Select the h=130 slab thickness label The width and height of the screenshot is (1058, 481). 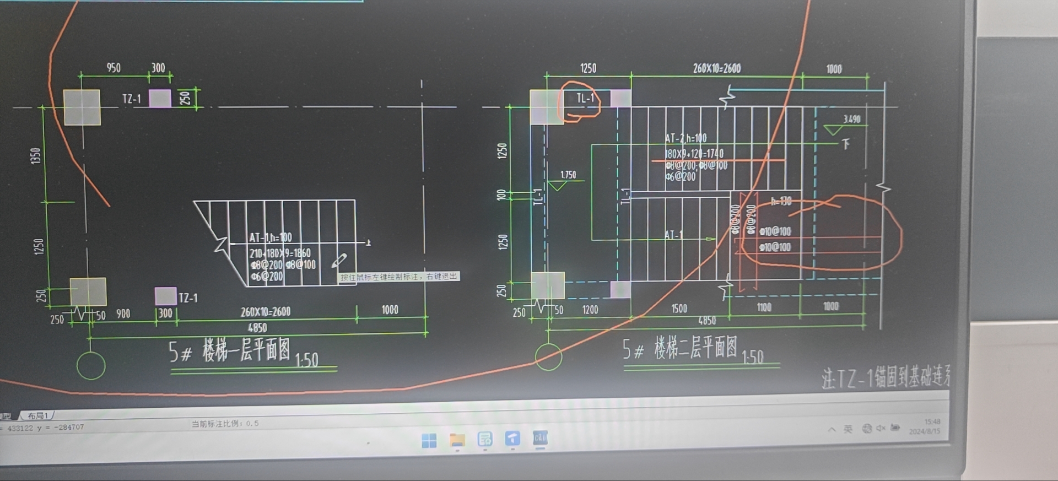click(x=781, y=202)
